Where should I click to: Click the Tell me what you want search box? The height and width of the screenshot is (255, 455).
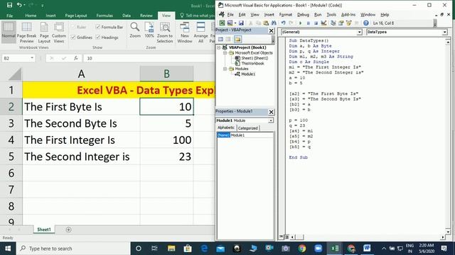click(198, 16)
